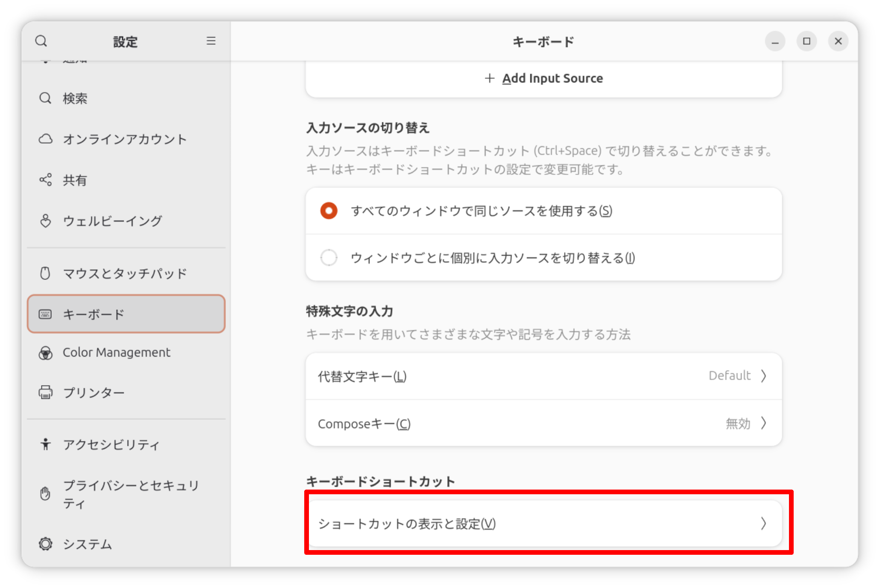Open プリンター settings panel
The height and width of the screenshot is (588, 879).
(x=126, y=392)
